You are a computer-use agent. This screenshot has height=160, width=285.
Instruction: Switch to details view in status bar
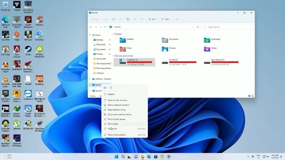(249, 96)
